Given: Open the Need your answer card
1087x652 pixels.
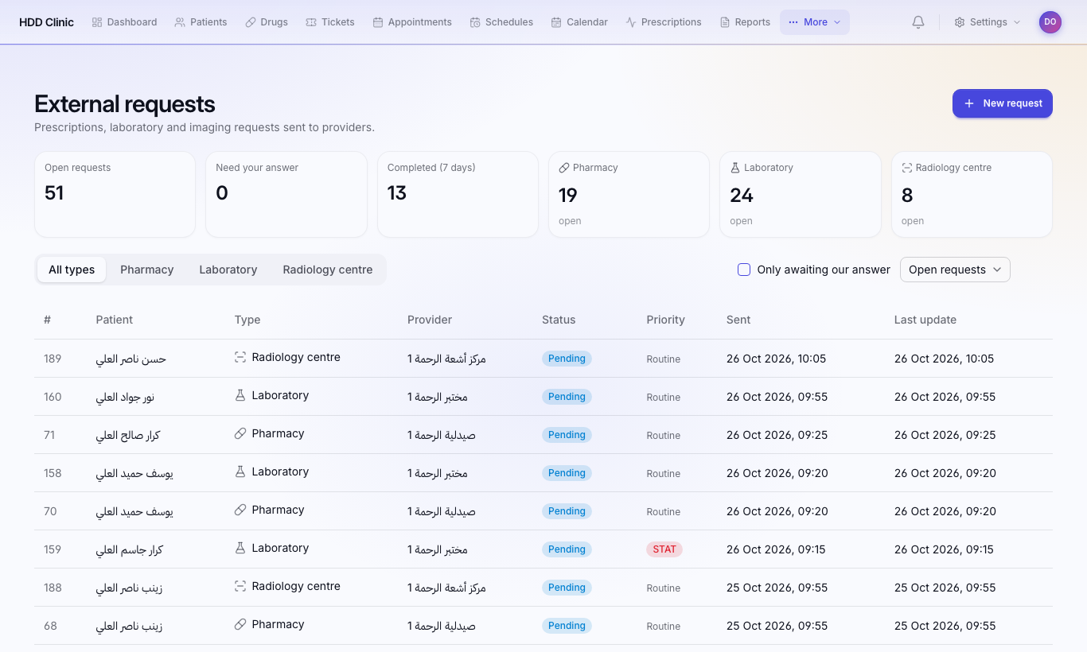Looking at the screenshot, I should (286, 194).
